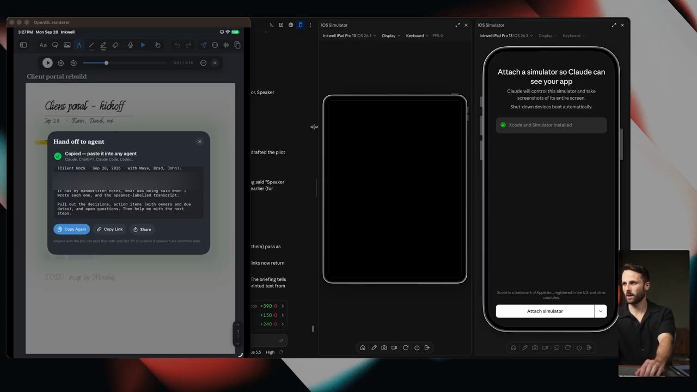Select the highlighter tool

(103, 45)
